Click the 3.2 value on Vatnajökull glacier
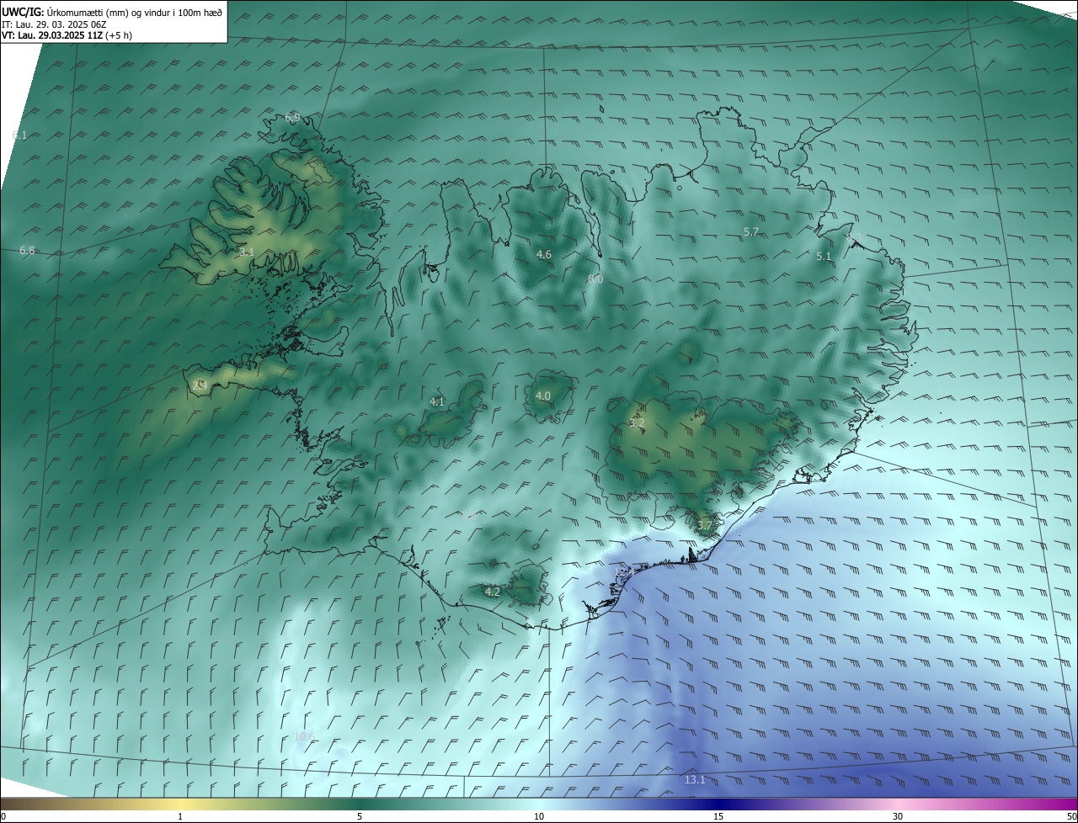This screenshot has height=823, width=1078. click(637, 422)
